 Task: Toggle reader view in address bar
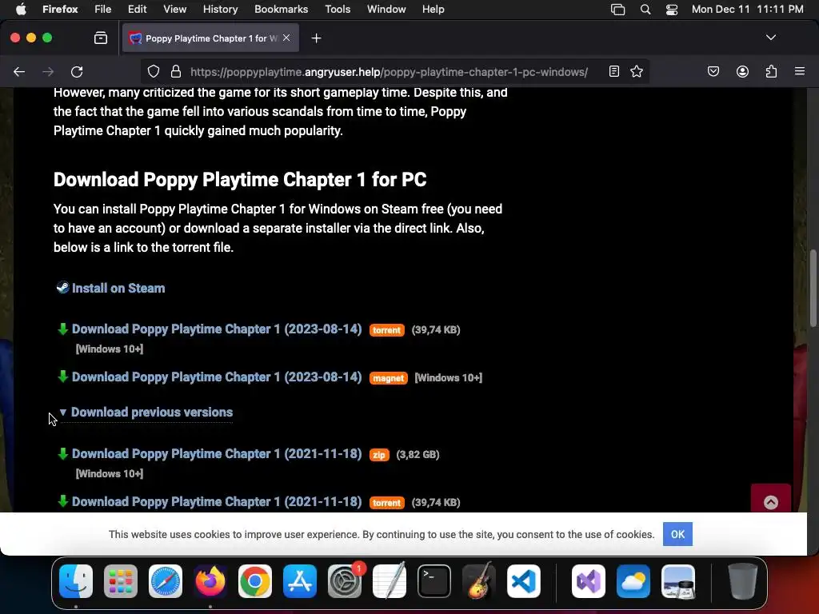(614, 71)
